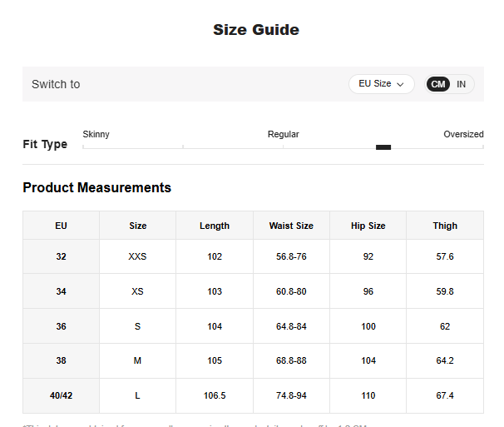Click the Fit Type slider marker

click(x=383, y=147)
